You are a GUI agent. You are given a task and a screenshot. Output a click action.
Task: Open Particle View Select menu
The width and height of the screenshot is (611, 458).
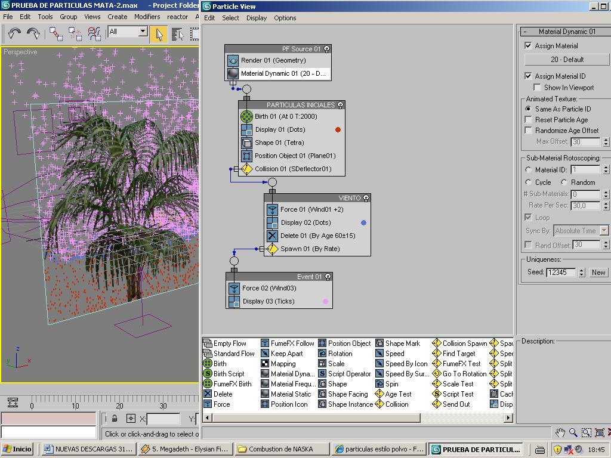coord(231,18)
